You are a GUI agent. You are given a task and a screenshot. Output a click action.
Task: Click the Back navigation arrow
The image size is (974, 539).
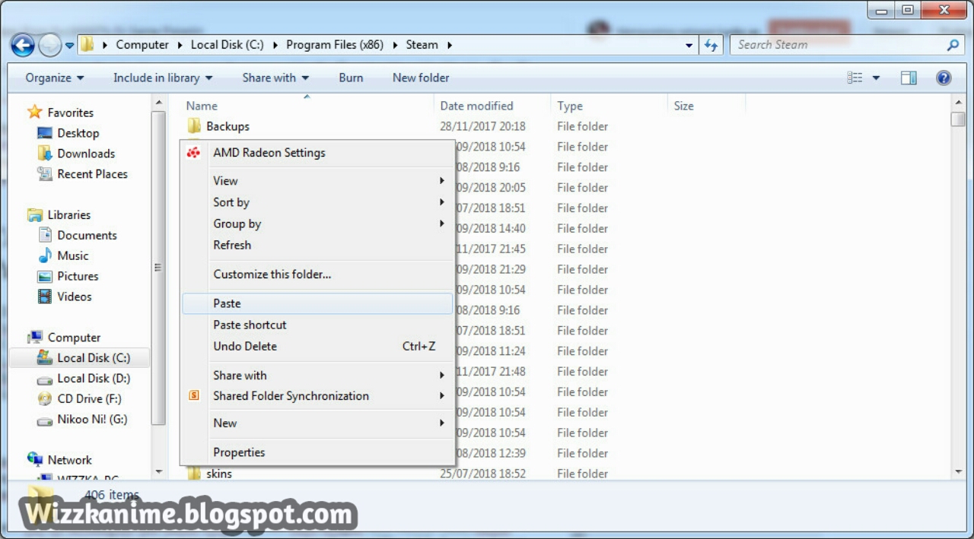point(23,45)
